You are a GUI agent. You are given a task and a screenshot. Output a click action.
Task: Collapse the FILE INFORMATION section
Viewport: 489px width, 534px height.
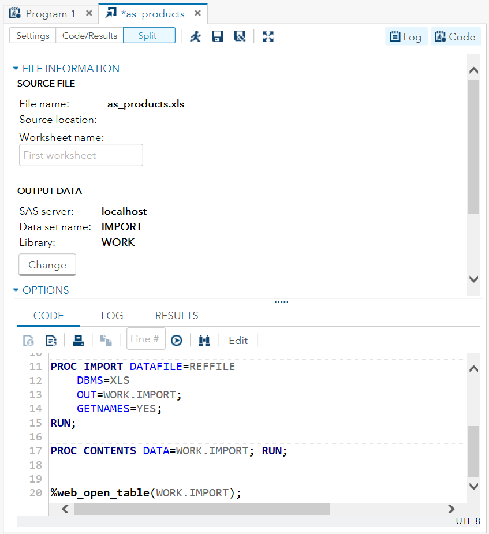coord(16,68)
